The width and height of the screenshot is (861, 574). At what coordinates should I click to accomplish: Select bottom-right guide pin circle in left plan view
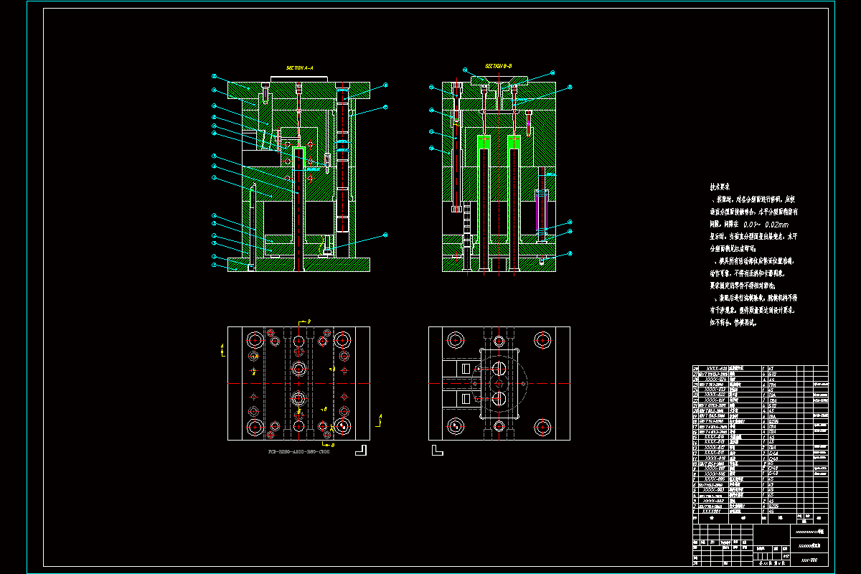click(343, 427)
